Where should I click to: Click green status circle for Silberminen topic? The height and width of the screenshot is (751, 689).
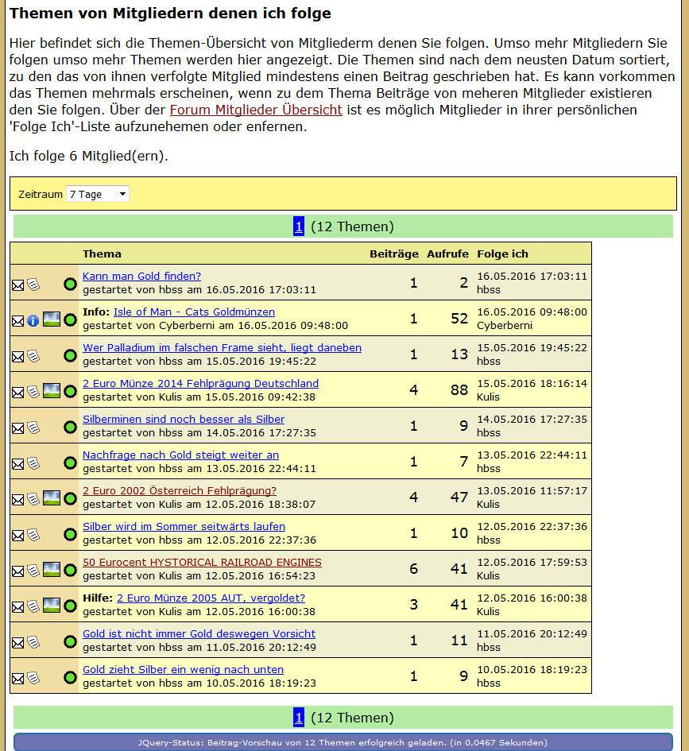(70, 428)
